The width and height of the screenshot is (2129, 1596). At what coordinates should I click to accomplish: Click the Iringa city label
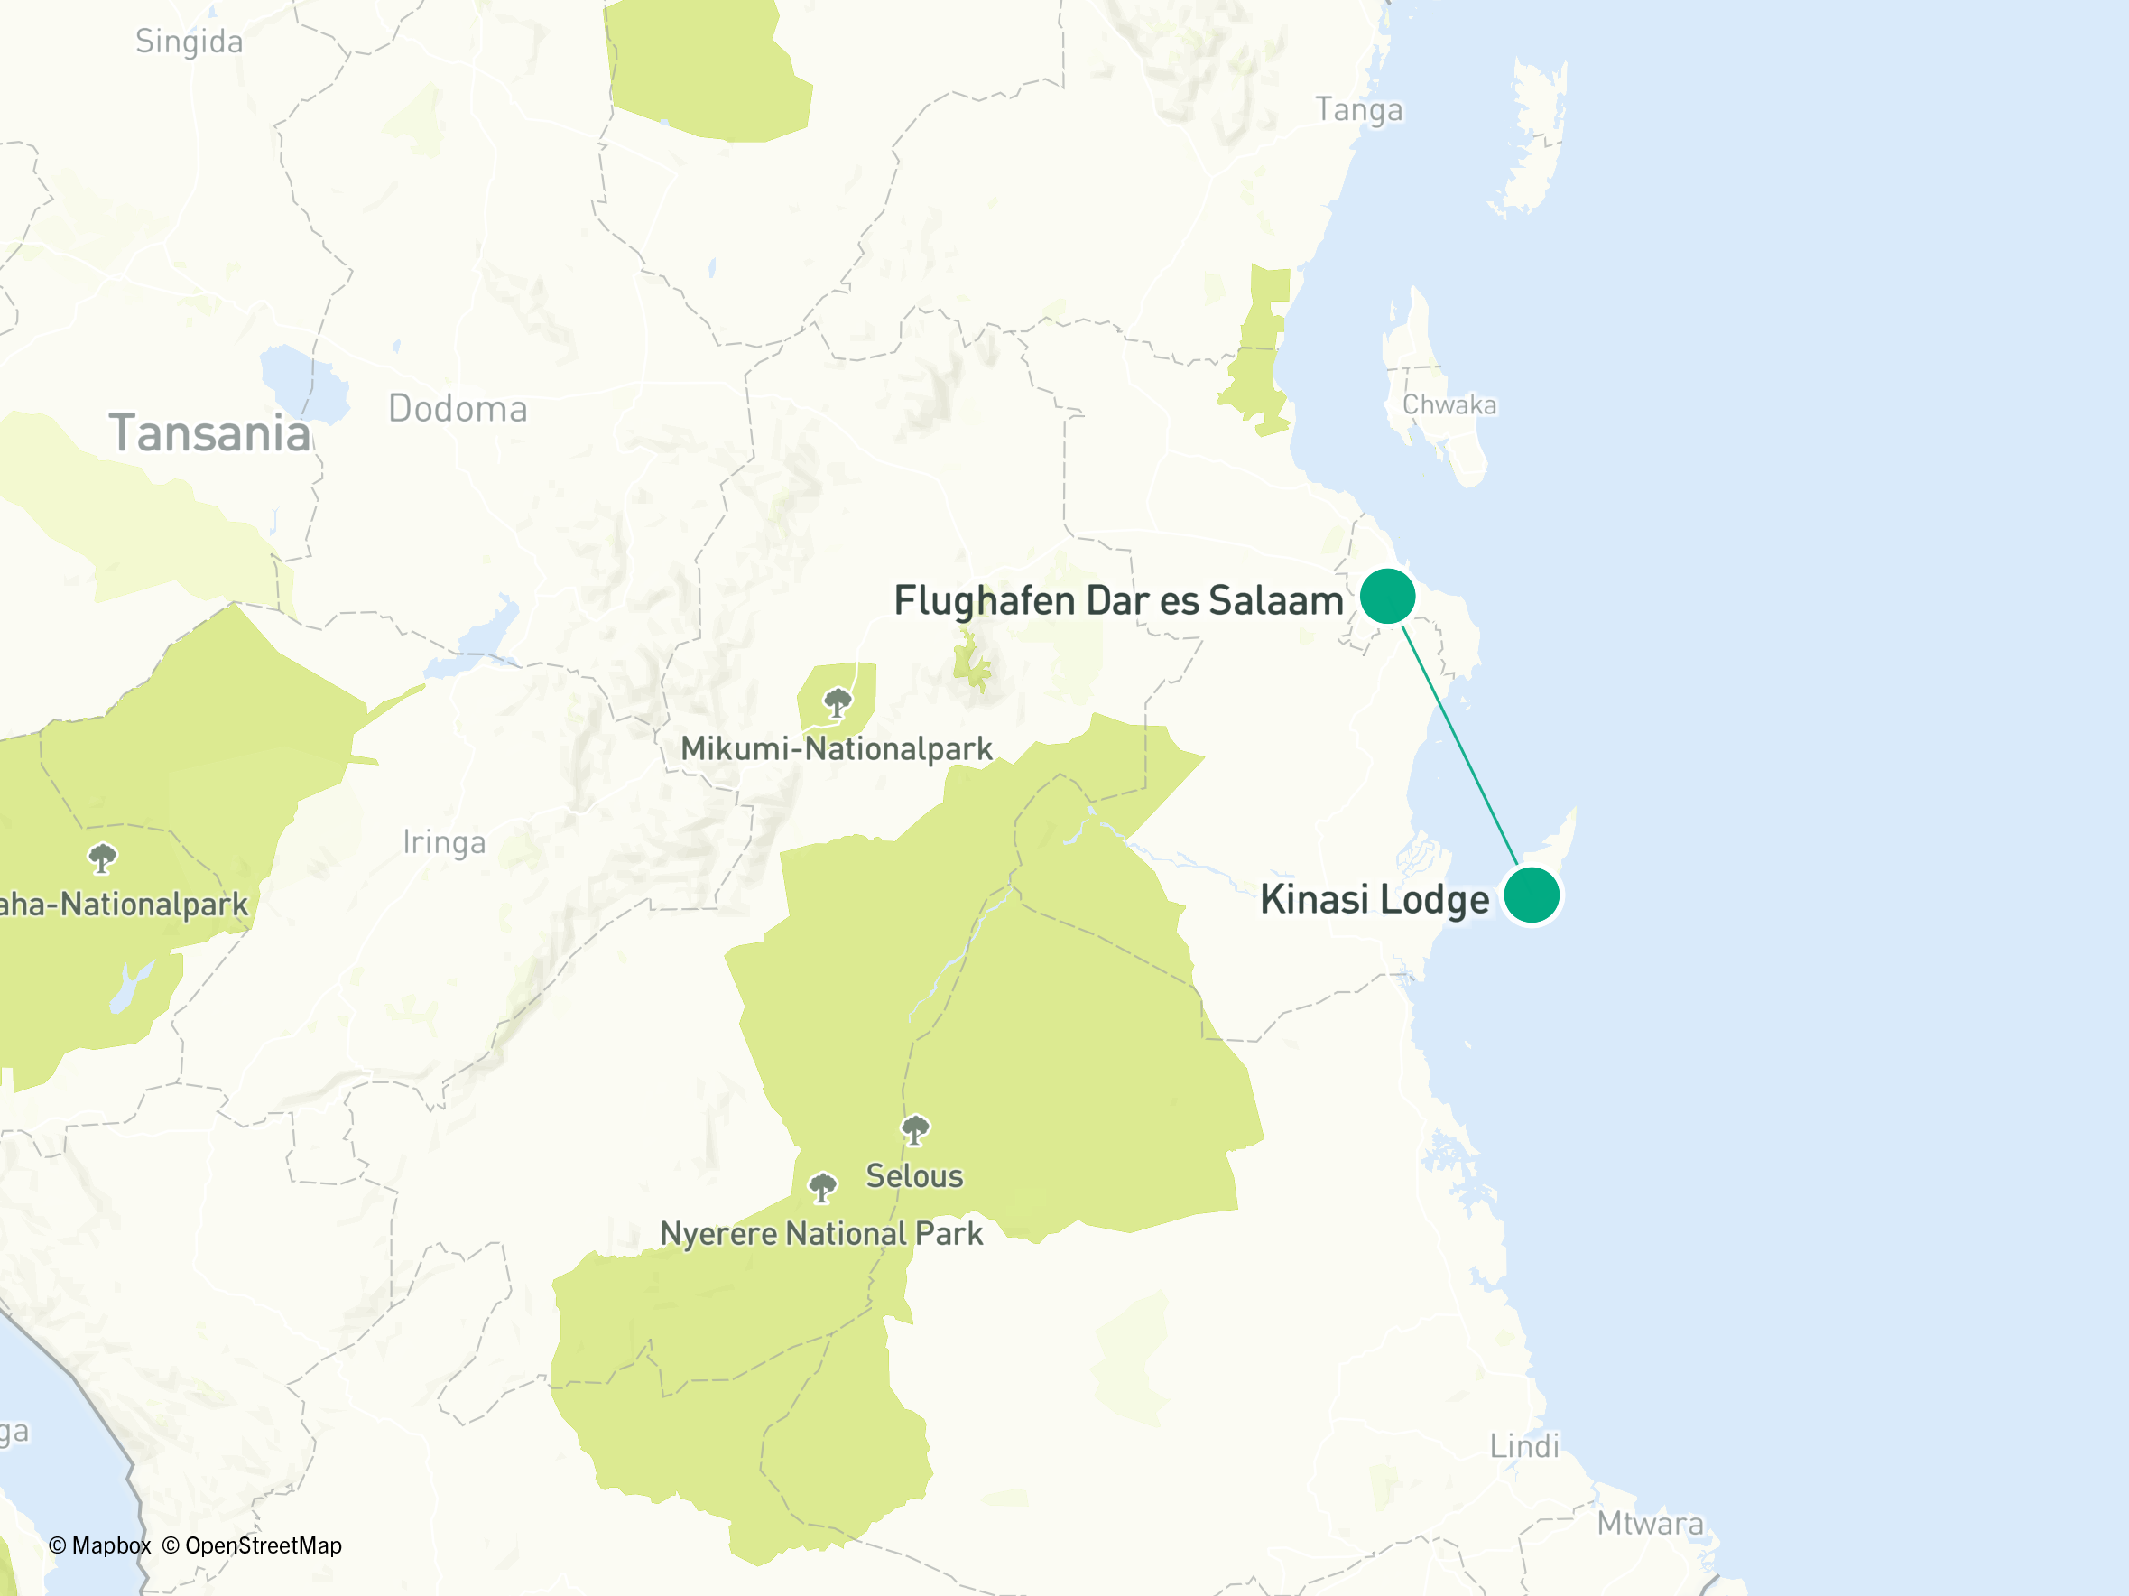(444, 842)
